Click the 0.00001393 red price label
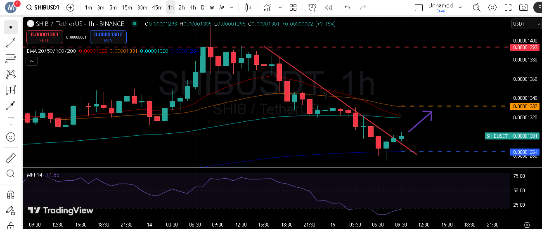Screen dimensions: 542x229 click(x=525, y=47)
